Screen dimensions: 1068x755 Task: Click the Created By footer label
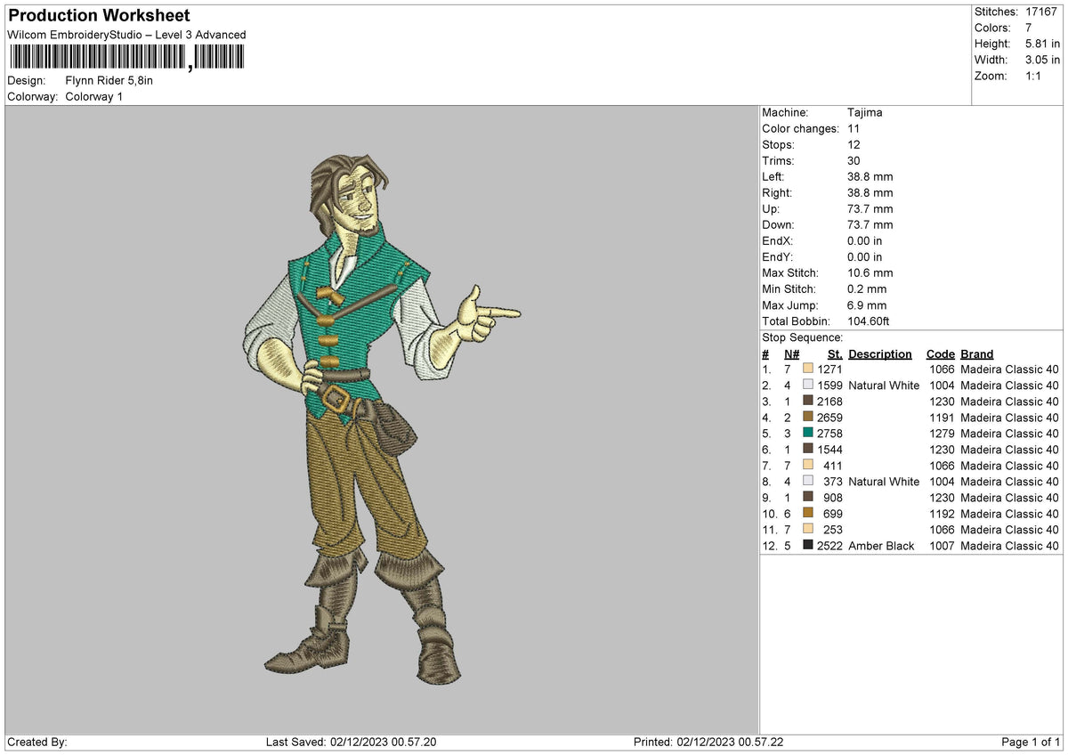(36, 743)
